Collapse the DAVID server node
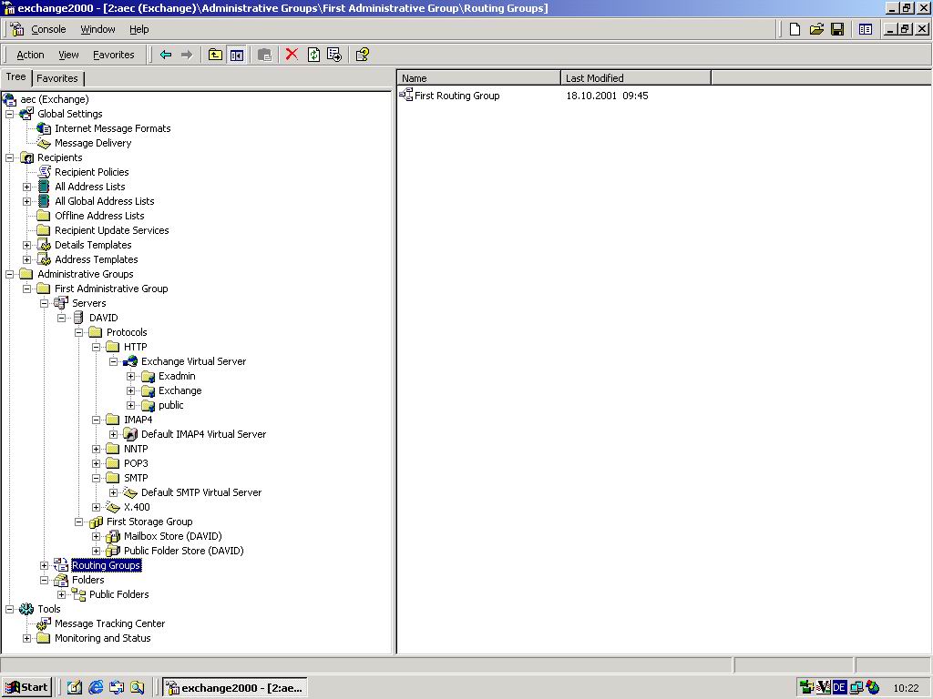This screenshot has height=699, width=933. click(x=62, y=319)
